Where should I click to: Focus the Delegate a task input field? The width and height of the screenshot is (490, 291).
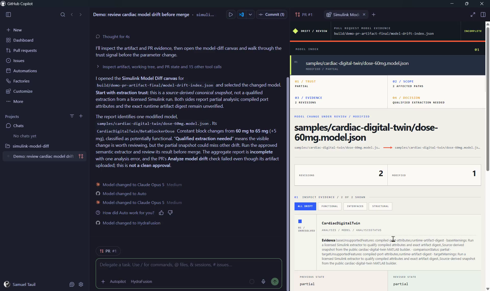point(189,265)
